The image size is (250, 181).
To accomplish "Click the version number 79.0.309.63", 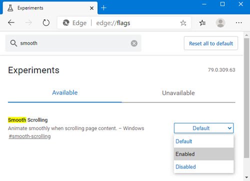I will click(x=221, y=69).
